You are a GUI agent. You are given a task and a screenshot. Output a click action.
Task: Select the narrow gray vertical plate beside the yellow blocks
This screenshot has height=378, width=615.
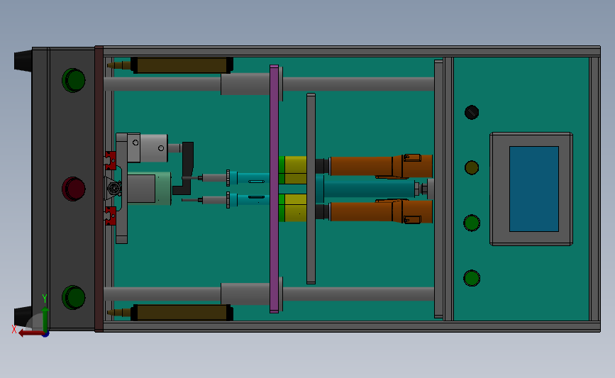[311, 189]
